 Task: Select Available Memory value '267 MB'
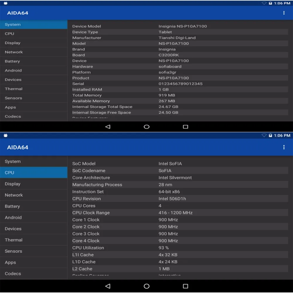pyautogui.click(x=167, y=101)
